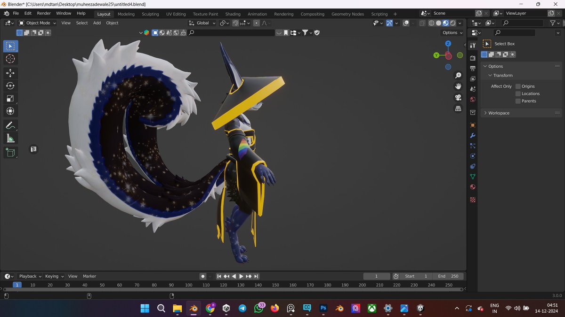Select the Rotate tool
This screenshot has height=317, width=565.
pos(10,86)
